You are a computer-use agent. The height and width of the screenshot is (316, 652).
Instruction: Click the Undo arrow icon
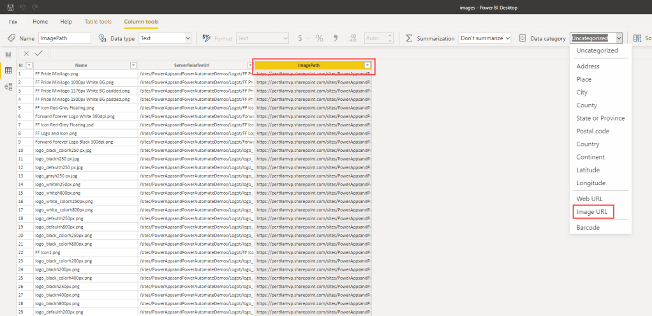23,6
